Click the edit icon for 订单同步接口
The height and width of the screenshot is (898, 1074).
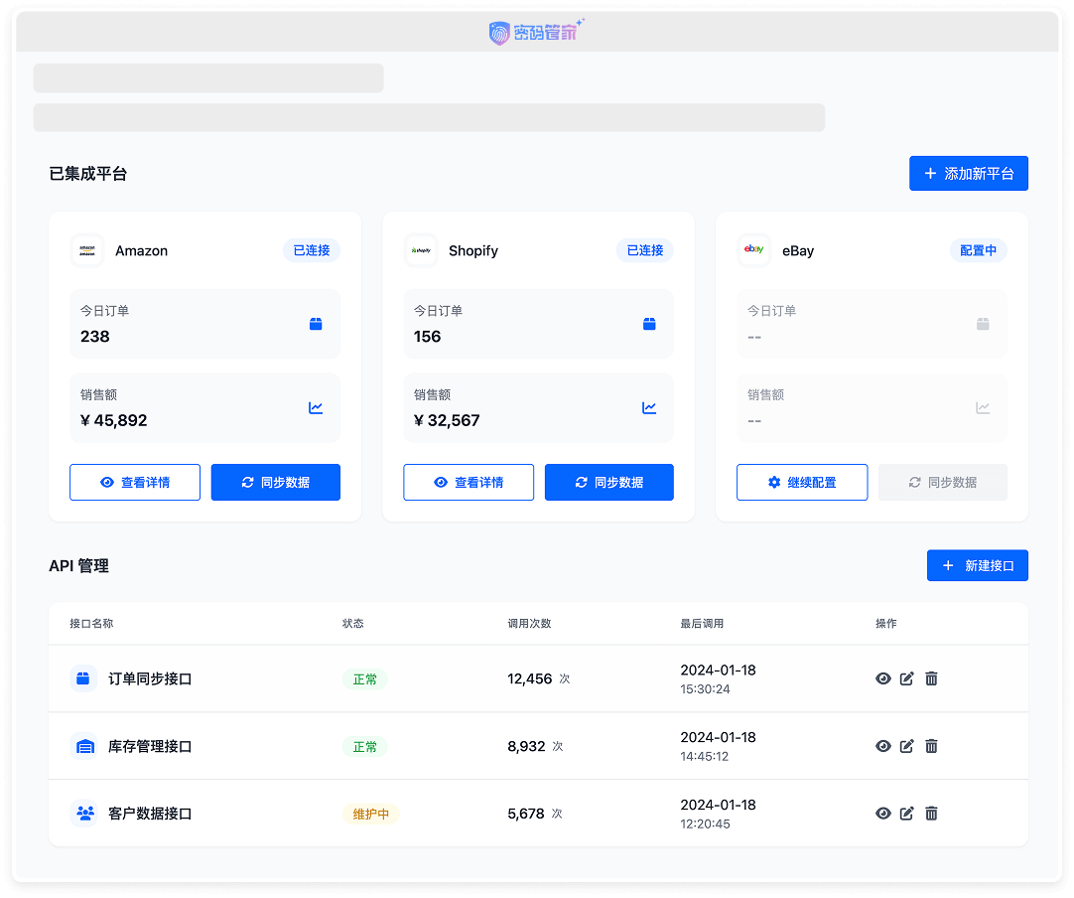pyautogui.click(x=906, y=678)
